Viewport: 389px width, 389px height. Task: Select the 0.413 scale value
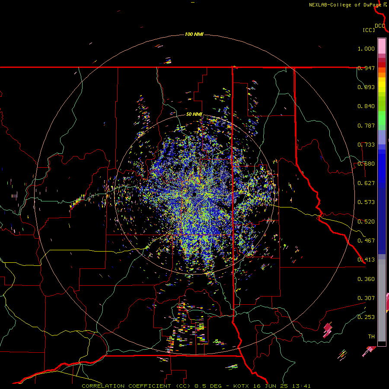(x=366, y=260)
